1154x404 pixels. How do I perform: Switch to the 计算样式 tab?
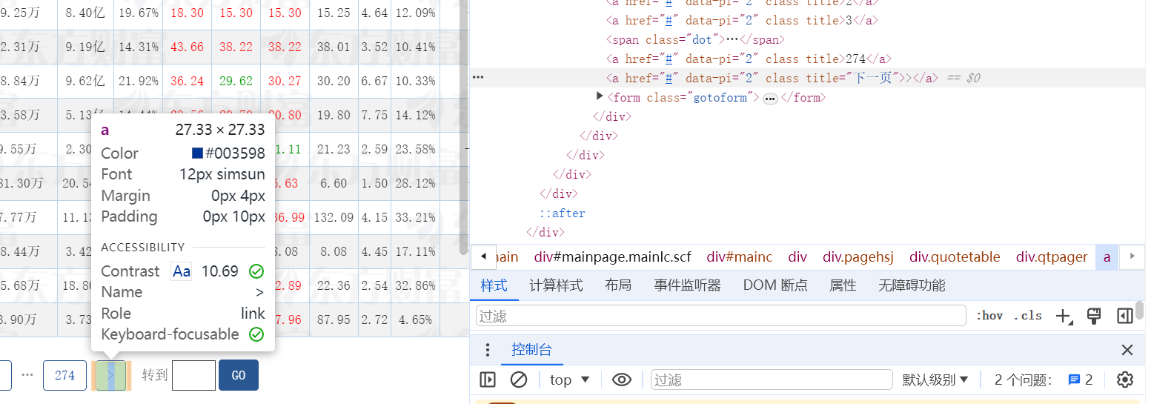556,285
